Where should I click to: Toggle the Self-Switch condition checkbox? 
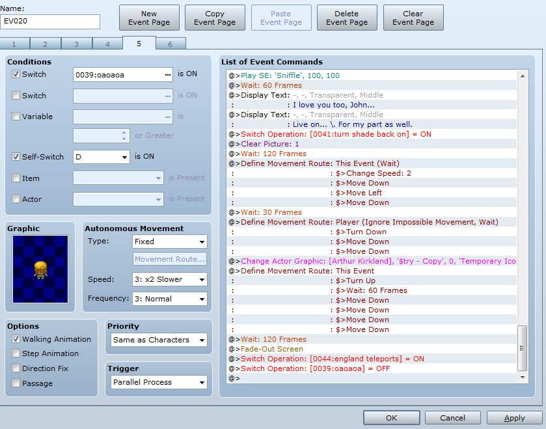click(x=16, y=157)
